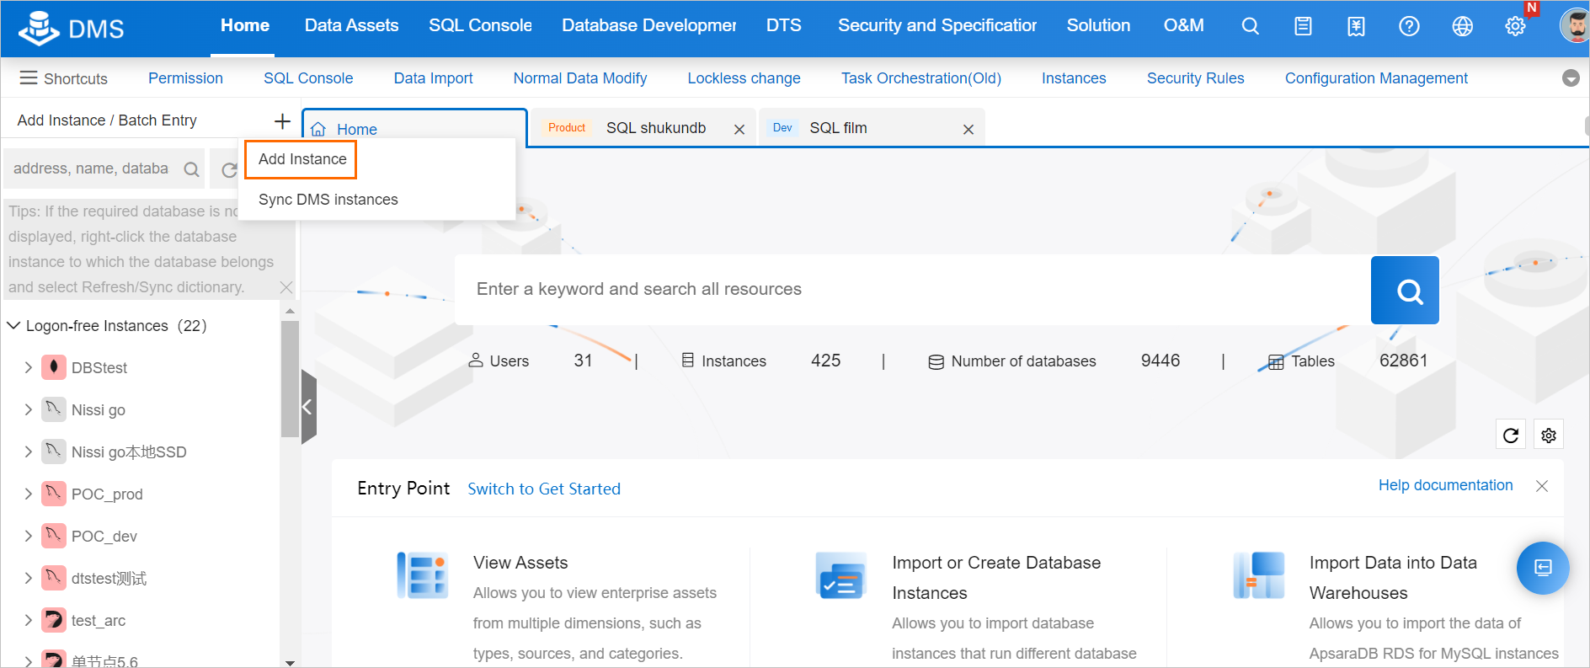
Task: Open the settings gear in top bar
Action: coord(1515,26)
